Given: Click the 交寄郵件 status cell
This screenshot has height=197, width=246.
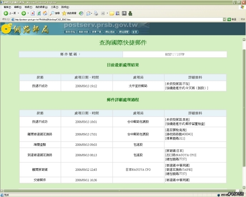Looking at the screenshot, I should (x=40, y=180).
